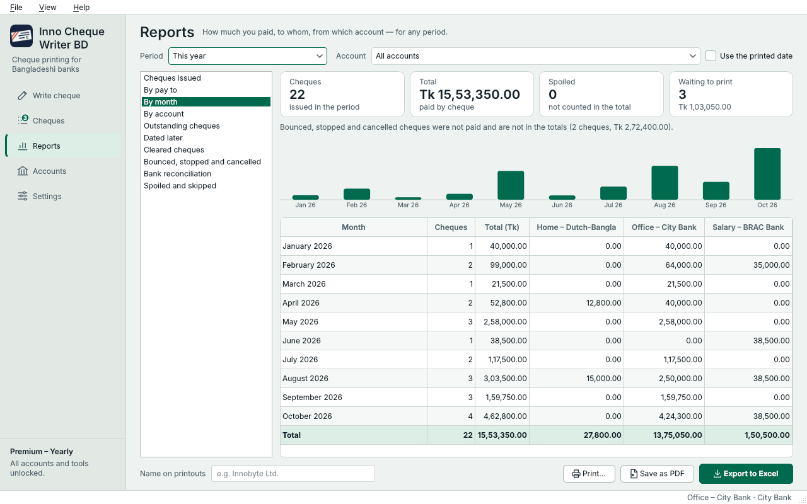Click the Waiting to print summary card
807x504 pixels.
(x=731, y=94)
